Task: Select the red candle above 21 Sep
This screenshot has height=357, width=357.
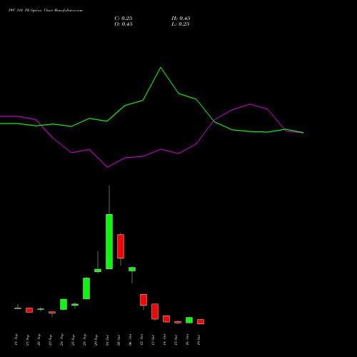Action: click(x=29, y=310)
